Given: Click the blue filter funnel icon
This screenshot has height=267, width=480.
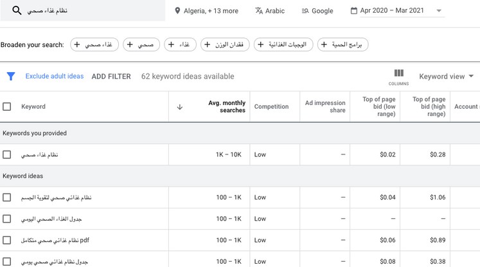Looking at the screenshot, I should coord(11,76).
